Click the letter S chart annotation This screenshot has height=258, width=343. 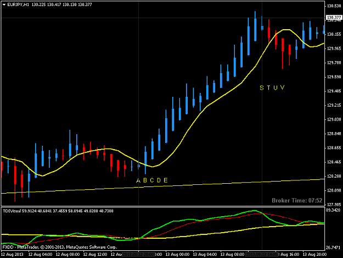coord(262,88)
